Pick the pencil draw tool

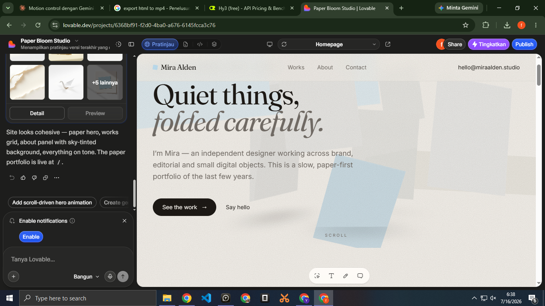[346, 276]
